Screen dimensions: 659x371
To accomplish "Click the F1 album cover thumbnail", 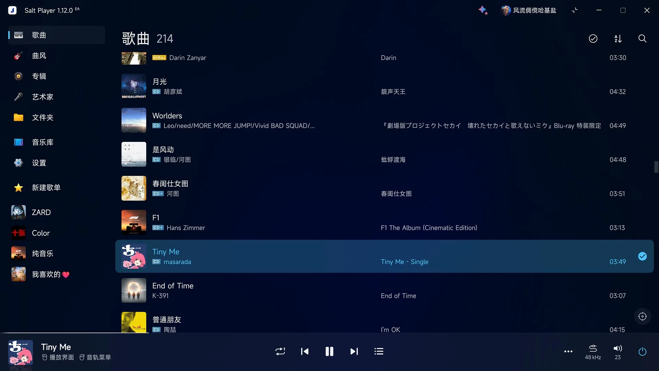I will (x=134, y=222).
